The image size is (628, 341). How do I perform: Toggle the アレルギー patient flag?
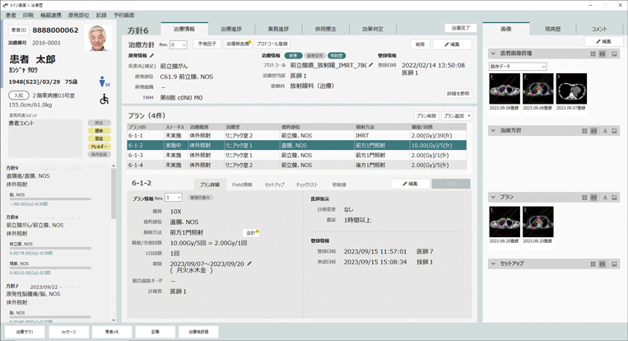click(x=99, y=147)
